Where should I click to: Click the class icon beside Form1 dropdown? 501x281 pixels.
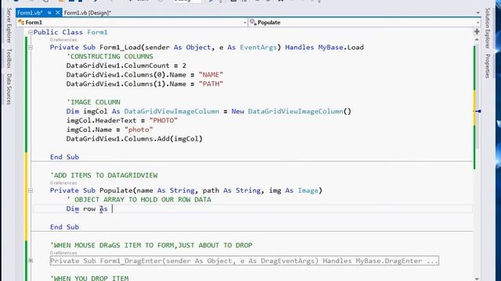coord(21,23)
